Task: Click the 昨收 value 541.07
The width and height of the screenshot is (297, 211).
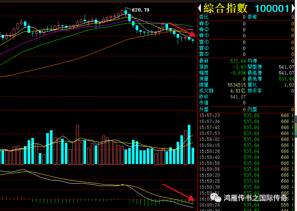Action: click(x=238, y=97)
